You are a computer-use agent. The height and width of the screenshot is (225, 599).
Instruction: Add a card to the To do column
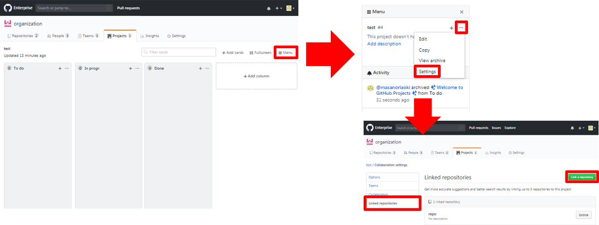pos(60,68)
